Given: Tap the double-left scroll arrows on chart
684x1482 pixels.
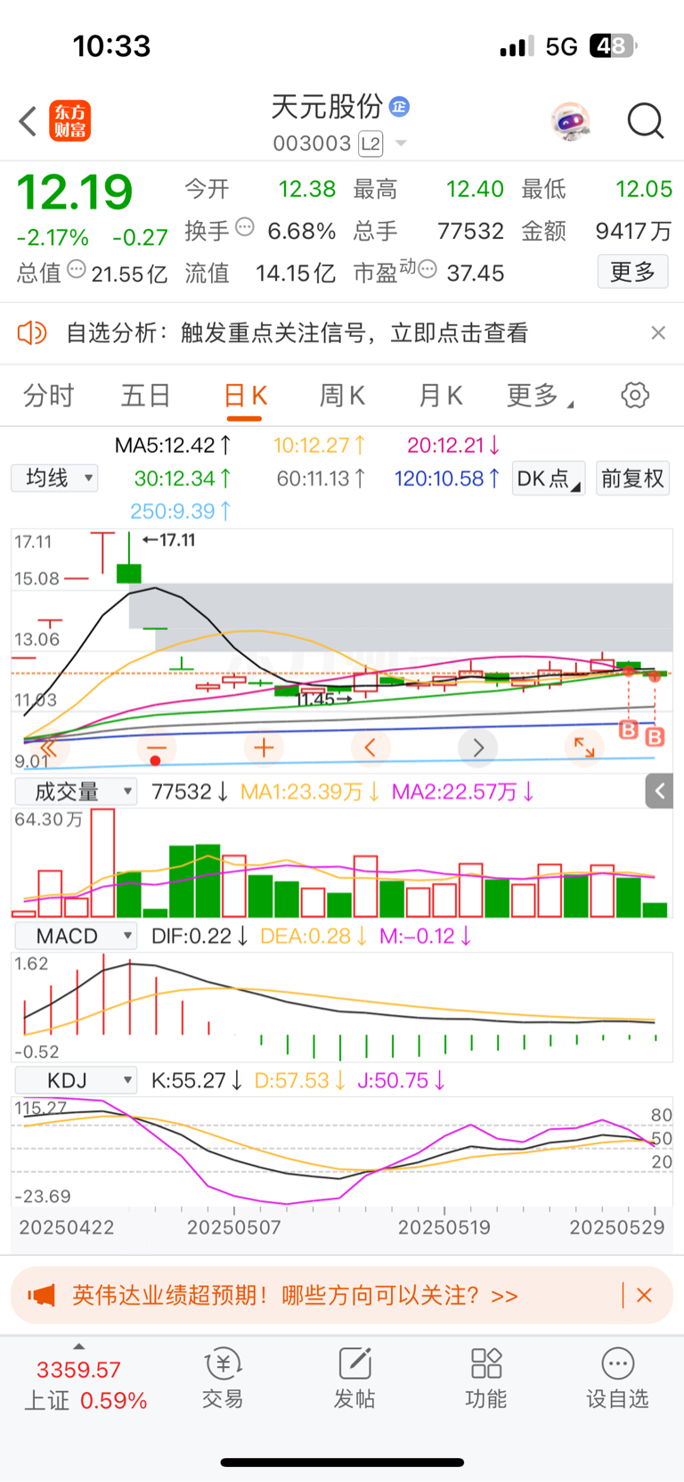Looking at the screenshot, I should click(49, 748).
